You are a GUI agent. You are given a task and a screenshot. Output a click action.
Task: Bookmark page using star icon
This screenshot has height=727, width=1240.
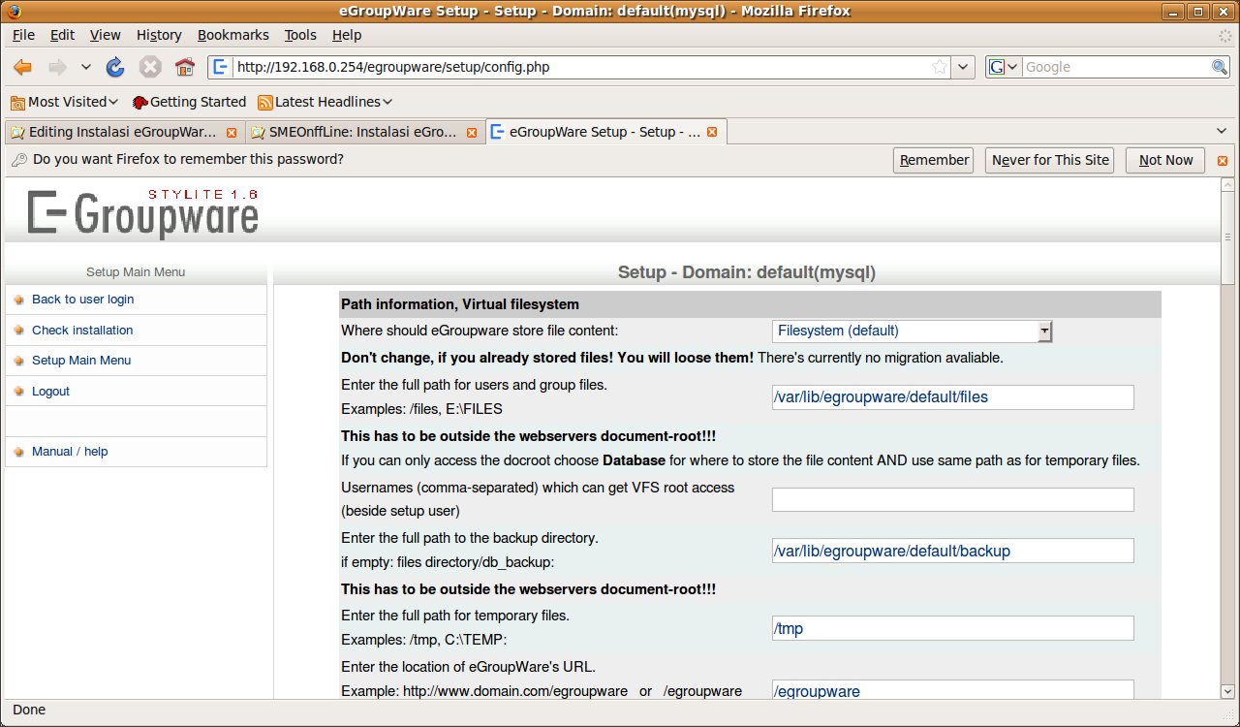[x=939, y=67]
